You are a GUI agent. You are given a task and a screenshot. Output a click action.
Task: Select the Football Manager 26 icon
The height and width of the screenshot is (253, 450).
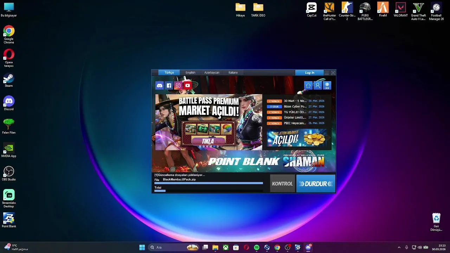(x=436, y=11)
